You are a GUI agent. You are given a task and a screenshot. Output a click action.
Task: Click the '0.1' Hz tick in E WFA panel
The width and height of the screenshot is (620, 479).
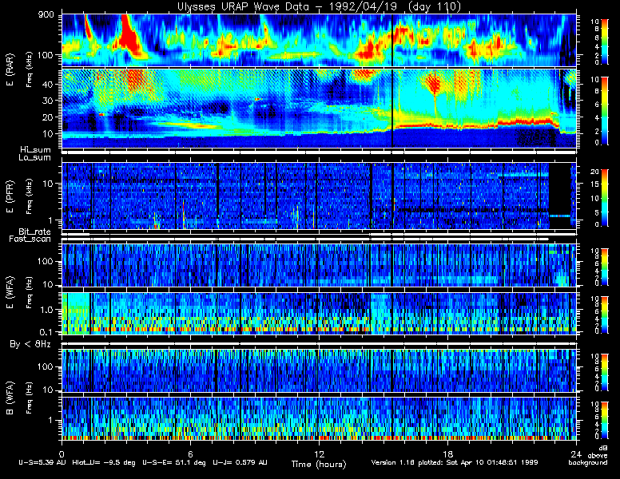tap(46, 332)
